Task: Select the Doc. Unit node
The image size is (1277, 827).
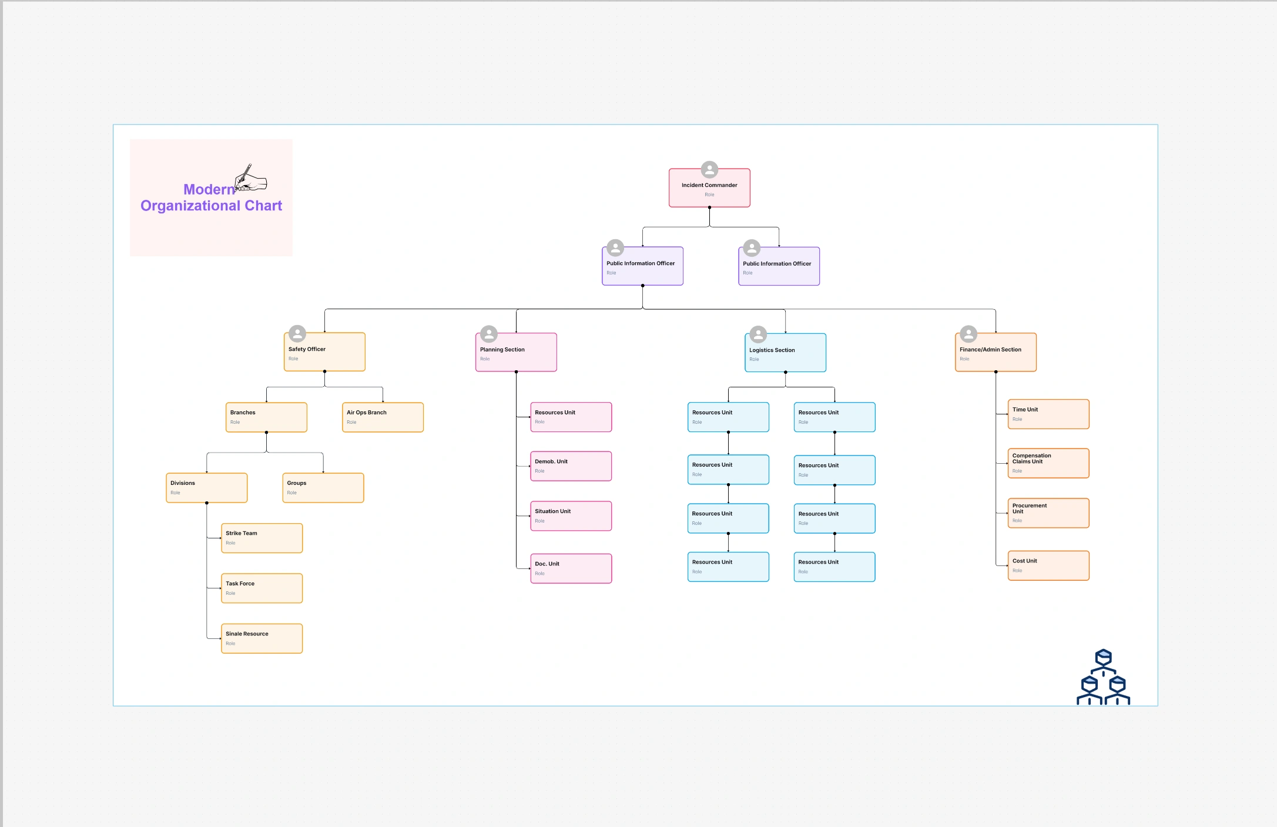Action: point(570,567)
